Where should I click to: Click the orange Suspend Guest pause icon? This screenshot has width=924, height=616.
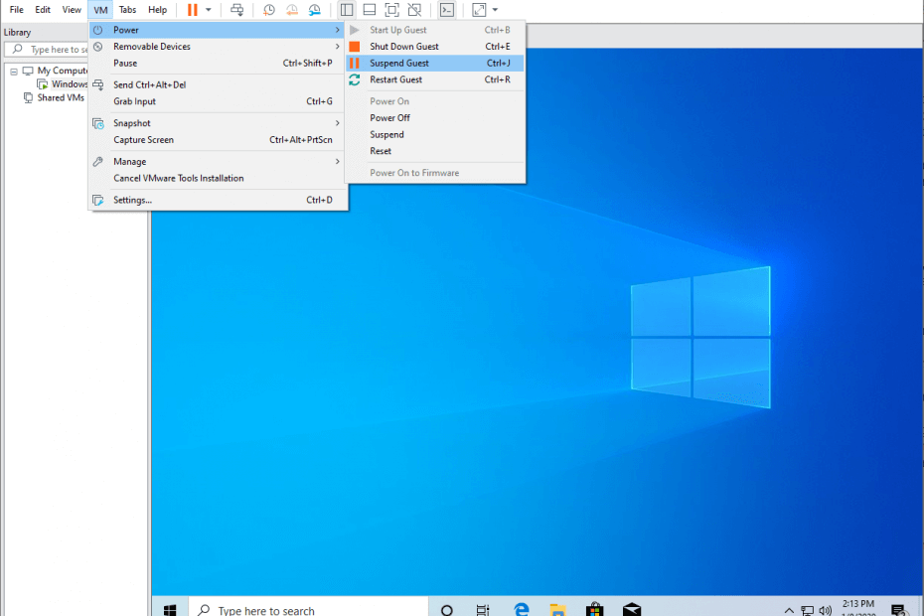[x=354, y=63]
